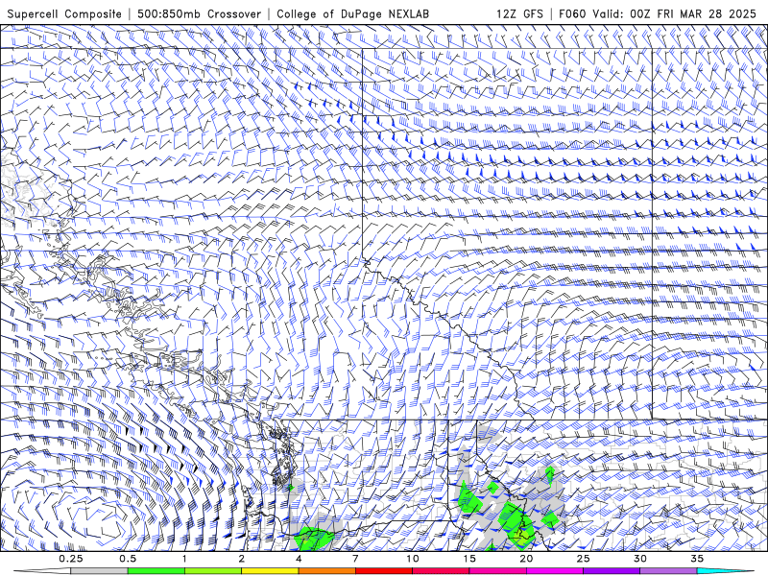
Task: Click the legend value 25
Action: [583, 559]
